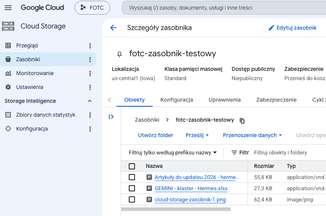Viewport: 326px width, 216px height.
Task: Click file icon of GEMINI klaster Hermes.xlsx
Action: click(149, 188)
